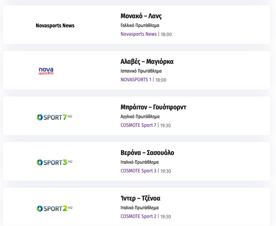Open the NOVASPORTS 1 channel link

[x=136, y=80]
